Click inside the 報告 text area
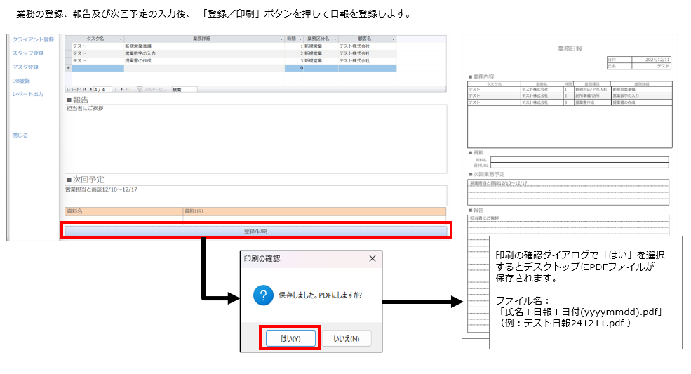Image resolution: width=691 pixels, height=374 pixels. [x=255, y=140]
